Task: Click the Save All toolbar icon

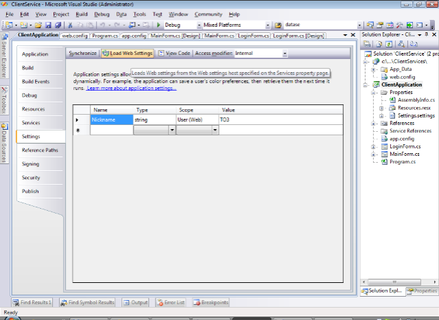Action: 58,25
